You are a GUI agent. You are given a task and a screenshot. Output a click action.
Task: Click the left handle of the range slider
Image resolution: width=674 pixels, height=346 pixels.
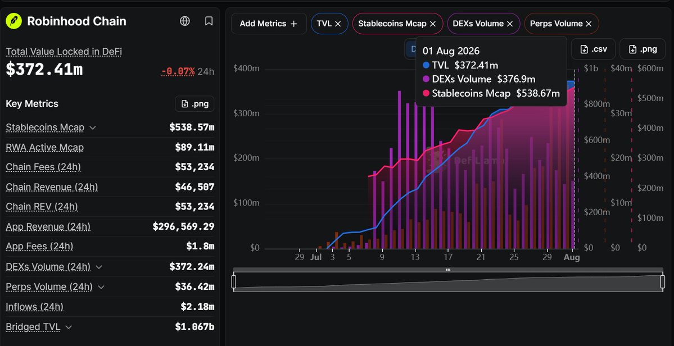[234, 281]
